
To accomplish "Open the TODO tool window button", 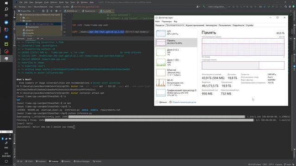I will (29, 161).
